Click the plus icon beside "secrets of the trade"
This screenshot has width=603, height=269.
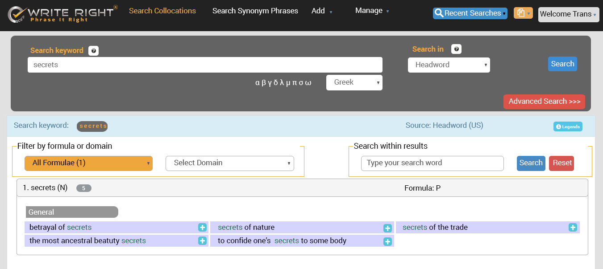[x=573, y=228]
